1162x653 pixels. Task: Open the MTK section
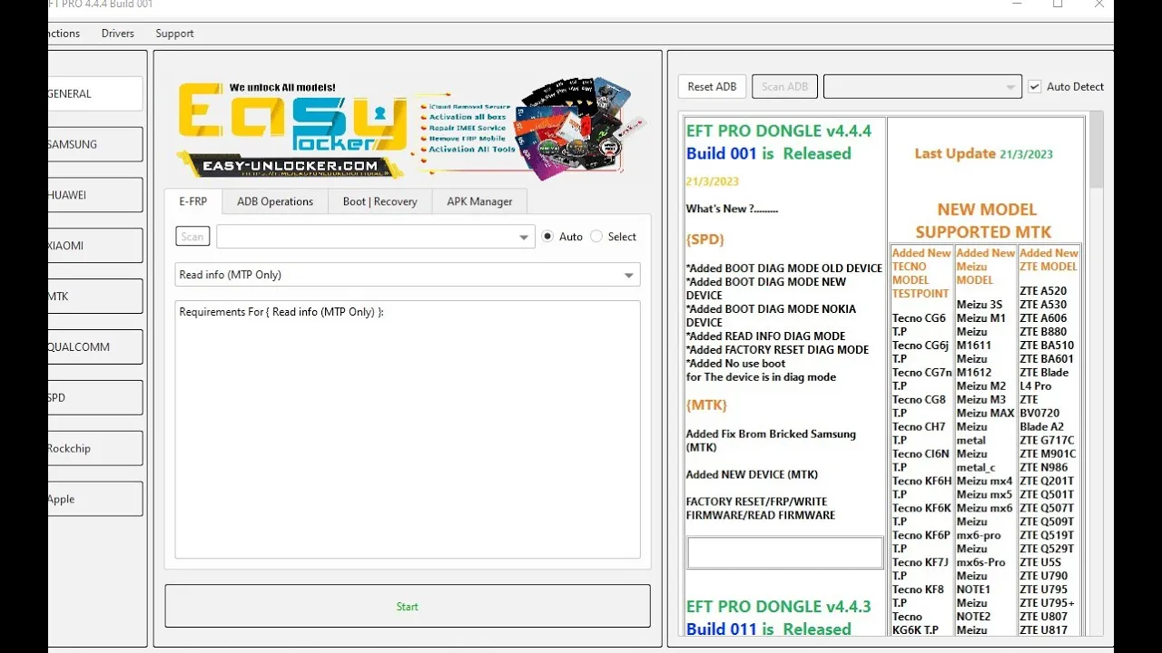coord(95,297)
